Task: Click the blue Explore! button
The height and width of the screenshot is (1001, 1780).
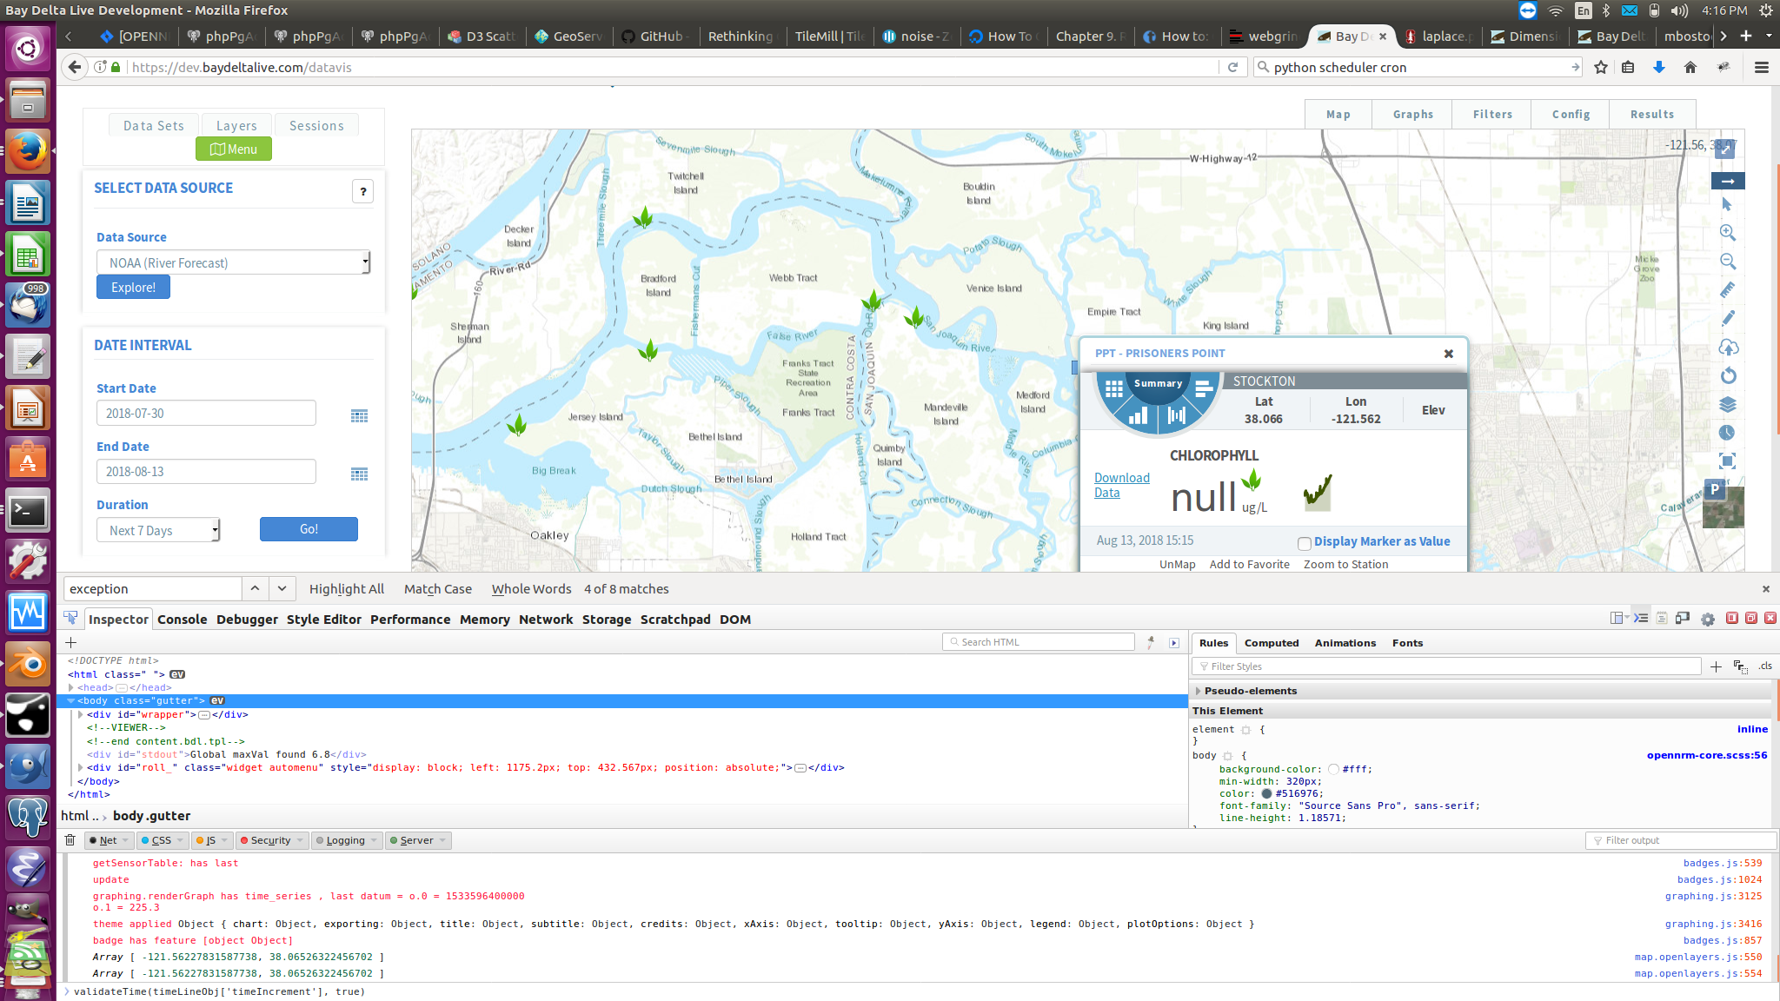Action: point(133,287)
